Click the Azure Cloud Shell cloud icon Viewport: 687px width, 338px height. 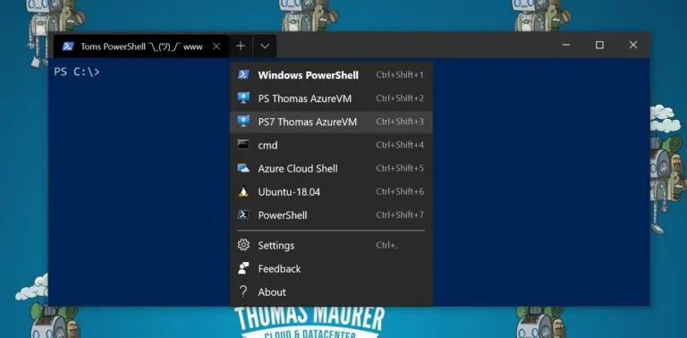click(243, 168)
